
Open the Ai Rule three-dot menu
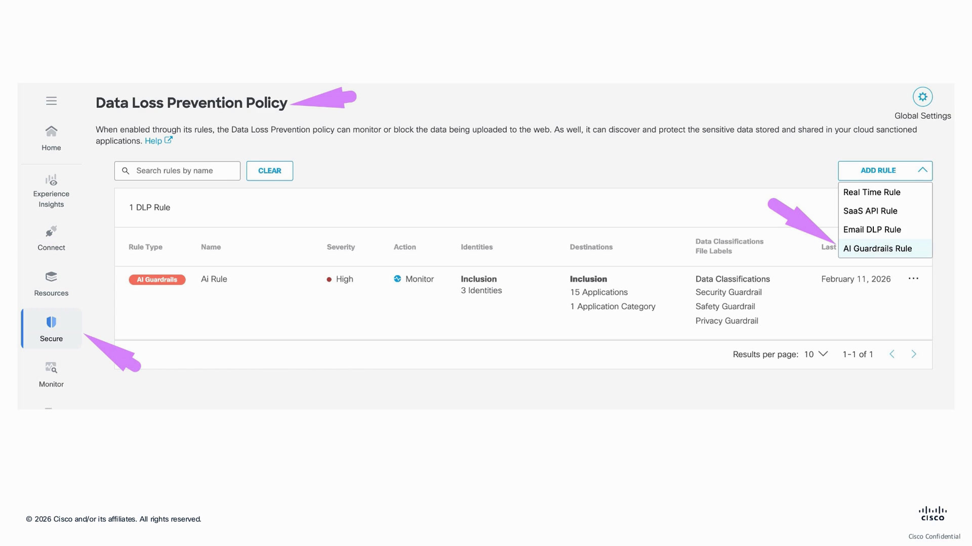click(x=913, y=279)
